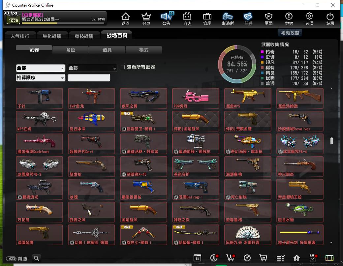Screen dimensions: 343x266
Task: Select the 道具 sub-tab
Action: pos(107,50)
